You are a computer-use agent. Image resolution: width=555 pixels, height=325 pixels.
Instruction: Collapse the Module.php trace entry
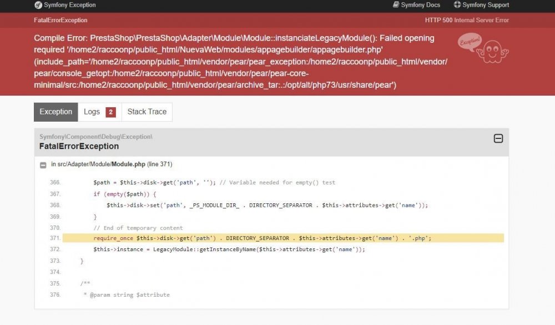pos(43,165)
